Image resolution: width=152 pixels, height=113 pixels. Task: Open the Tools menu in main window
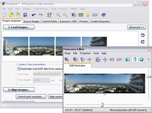54,9
